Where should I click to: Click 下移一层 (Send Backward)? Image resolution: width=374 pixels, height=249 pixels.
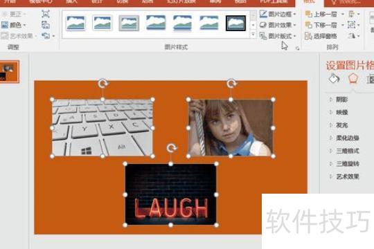pos(321,25)
